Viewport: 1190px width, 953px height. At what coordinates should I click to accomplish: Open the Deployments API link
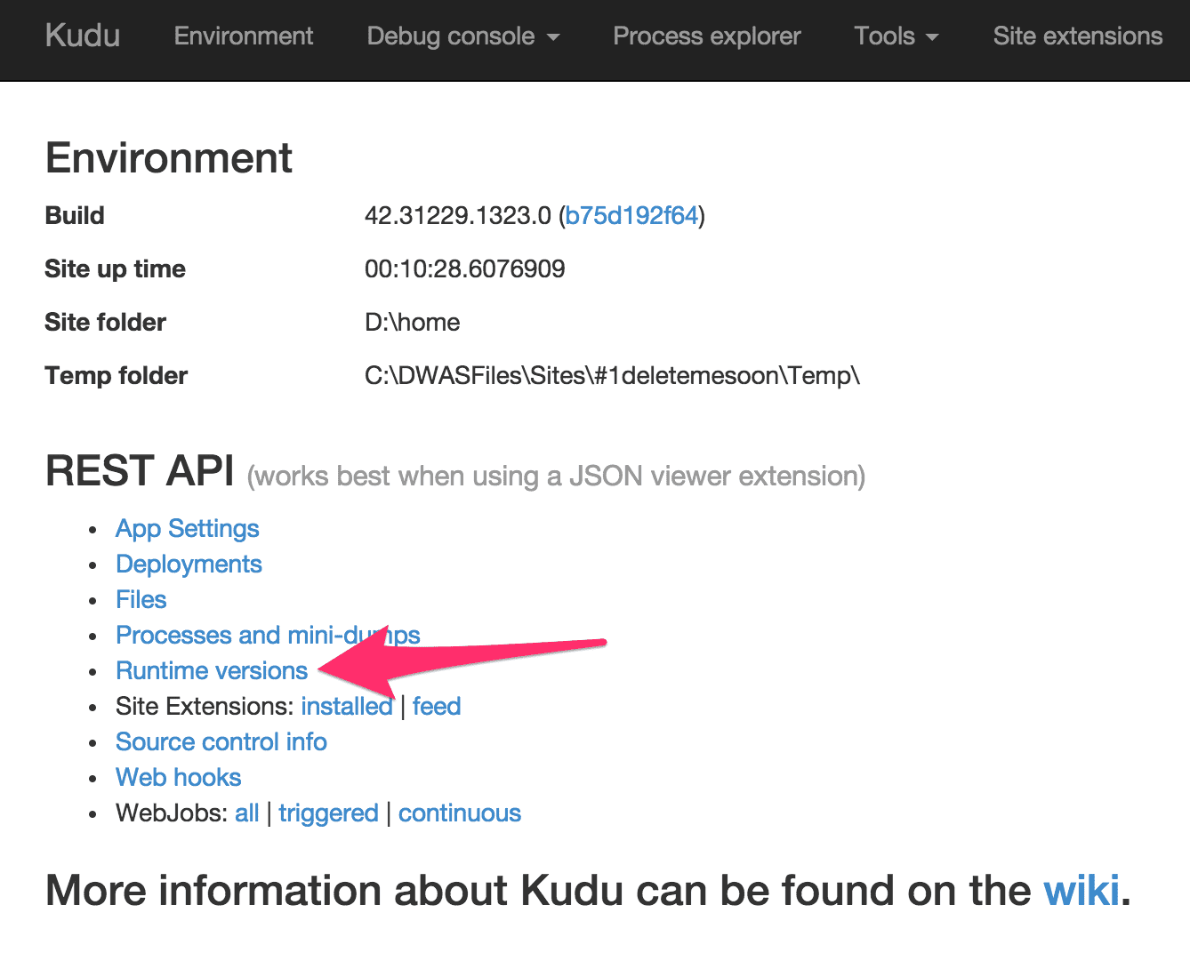[189, 565]
